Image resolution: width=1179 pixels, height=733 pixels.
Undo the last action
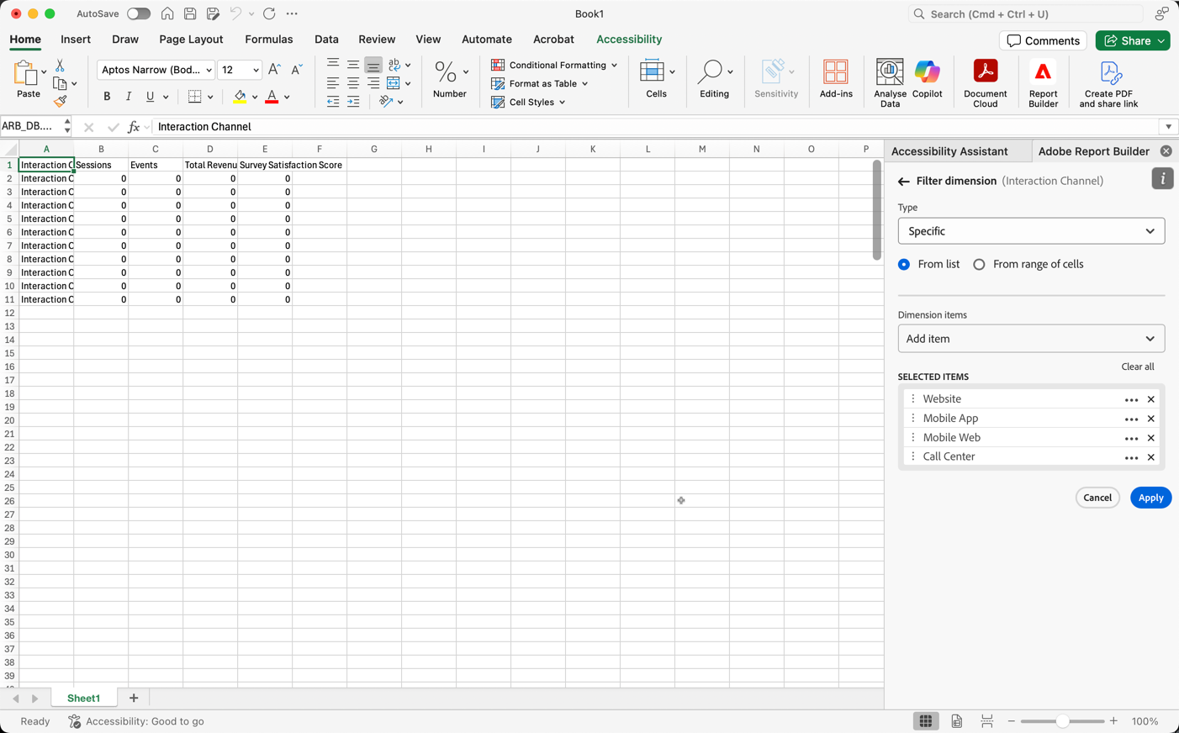coord(235,13)
